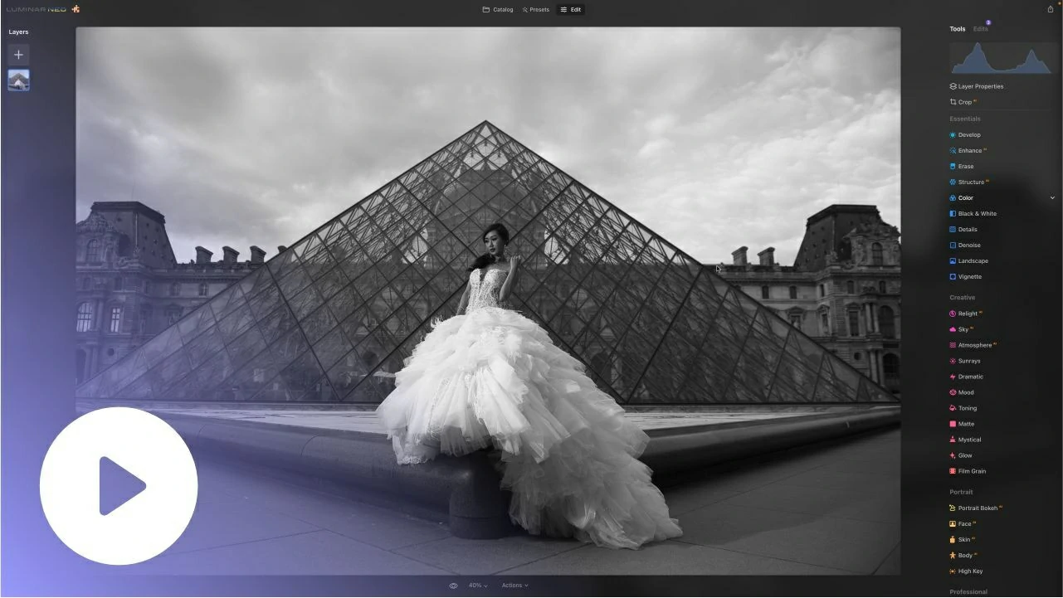This screenshot has width=1063, height=598.
Task: Collapse the Color tool chevron
Action: tap(1052, 197)
